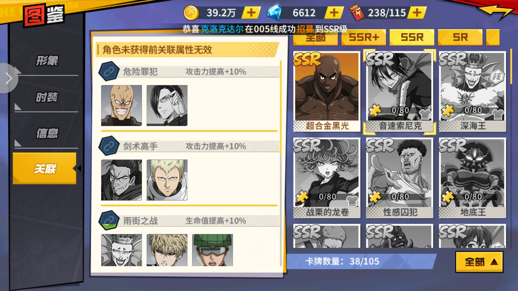Click the plus icon beside gold coins
This screenshot has height=291, width=518.
tap(251, 13)
